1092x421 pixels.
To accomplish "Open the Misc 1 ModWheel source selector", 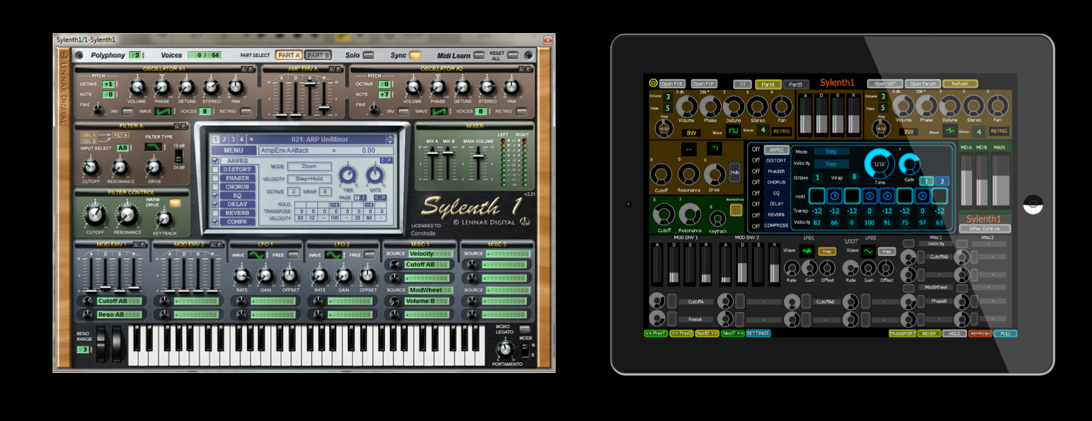I will coord(430,290).
